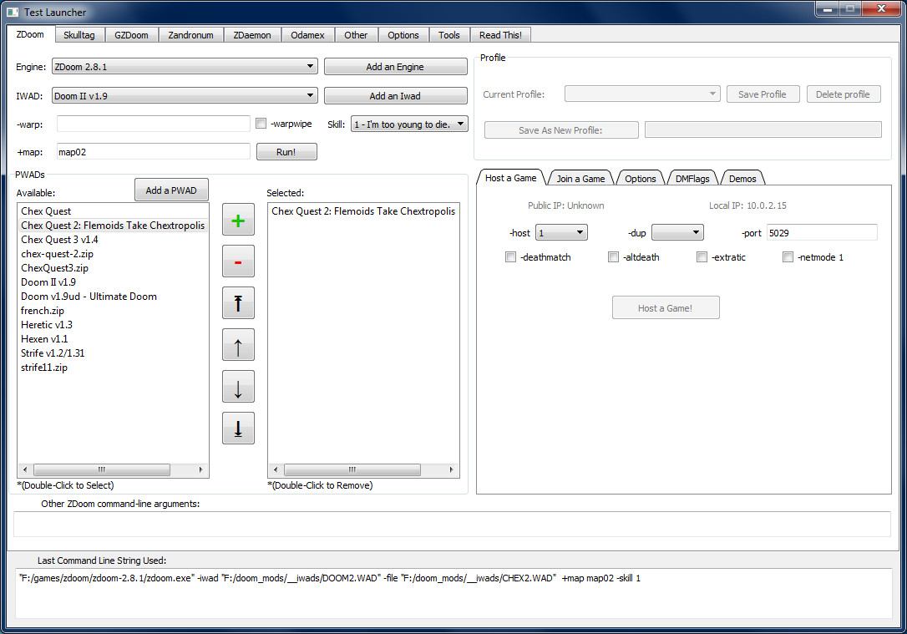Open the -host player count dropdown

point(561,232)
